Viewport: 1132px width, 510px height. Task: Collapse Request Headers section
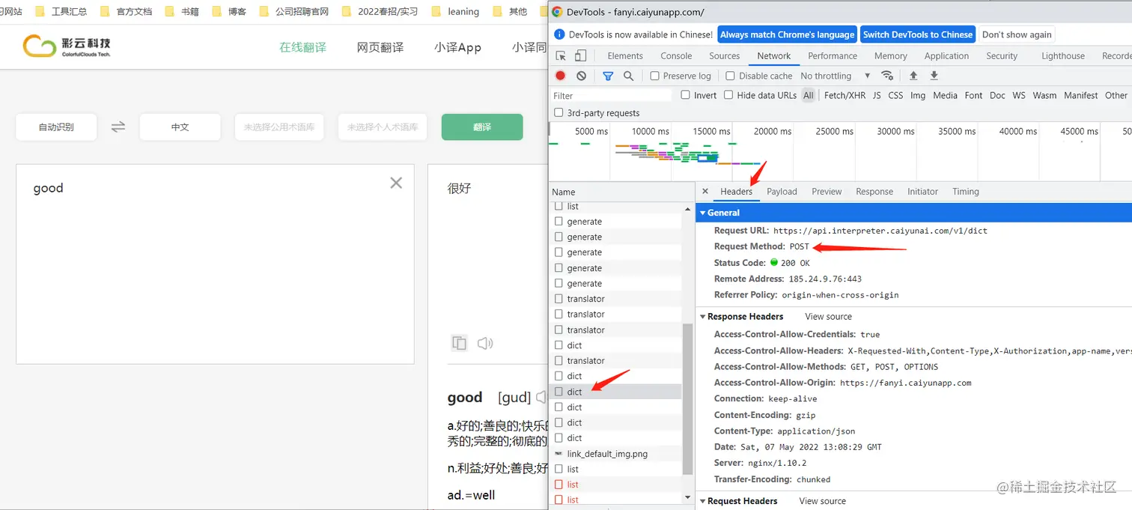coord(702,501)
